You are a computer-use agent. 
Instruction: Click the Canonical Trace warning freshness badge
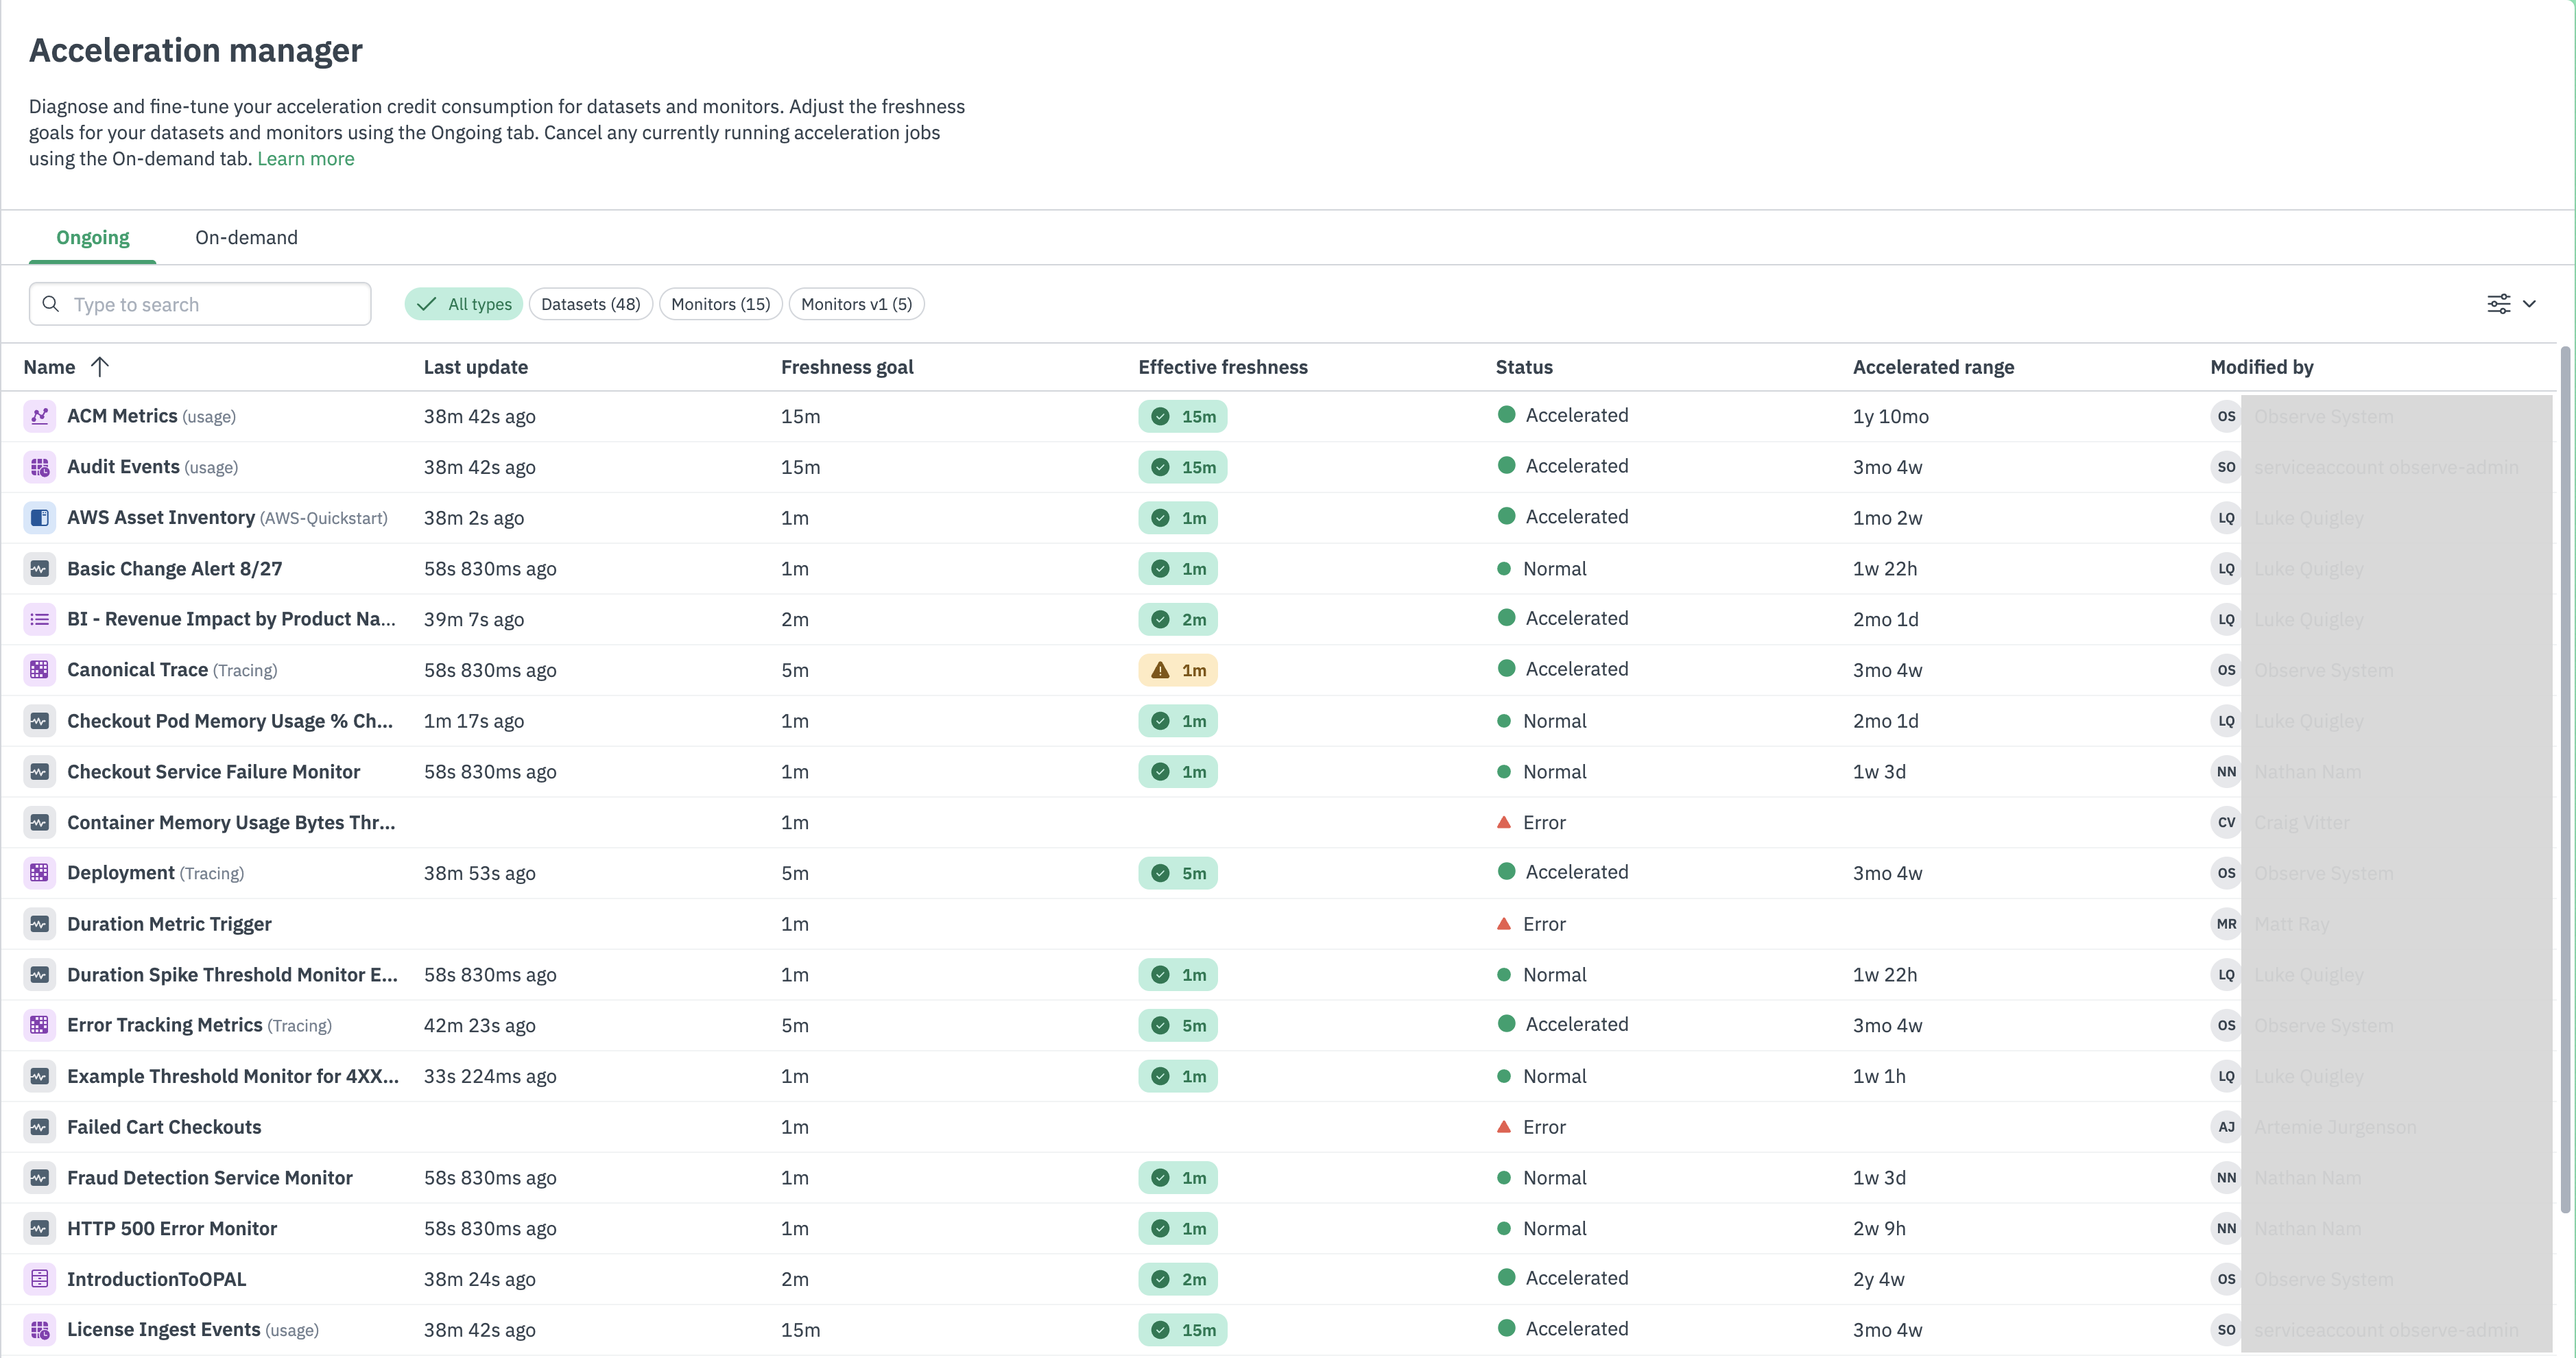click(x=1177, y=670)
